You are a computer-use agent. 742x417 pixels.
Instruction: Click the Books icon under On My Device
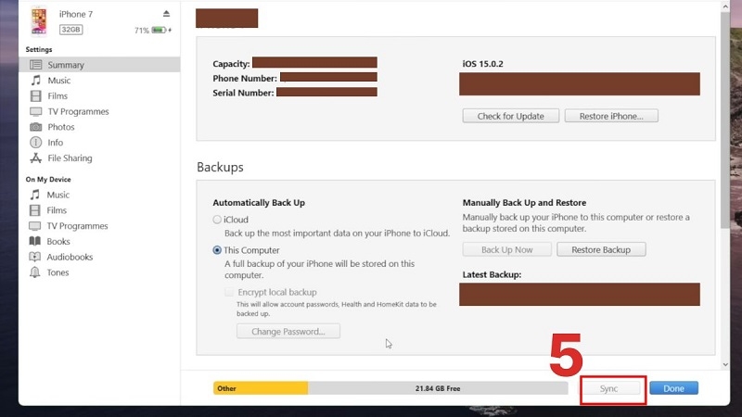tap(36, 242)
